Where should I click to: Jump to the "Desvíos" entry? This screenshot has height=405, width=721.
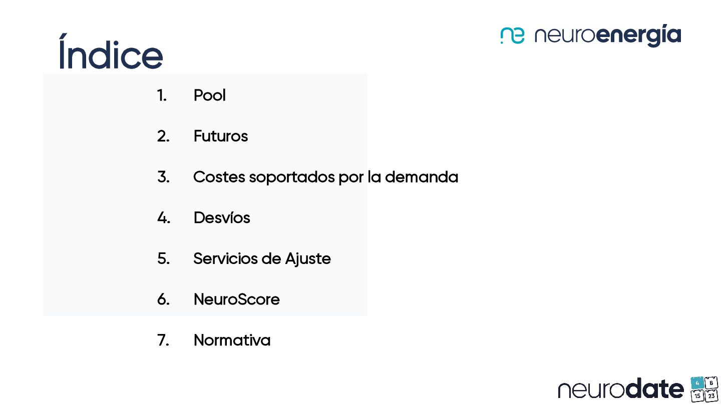coord(221,217)
